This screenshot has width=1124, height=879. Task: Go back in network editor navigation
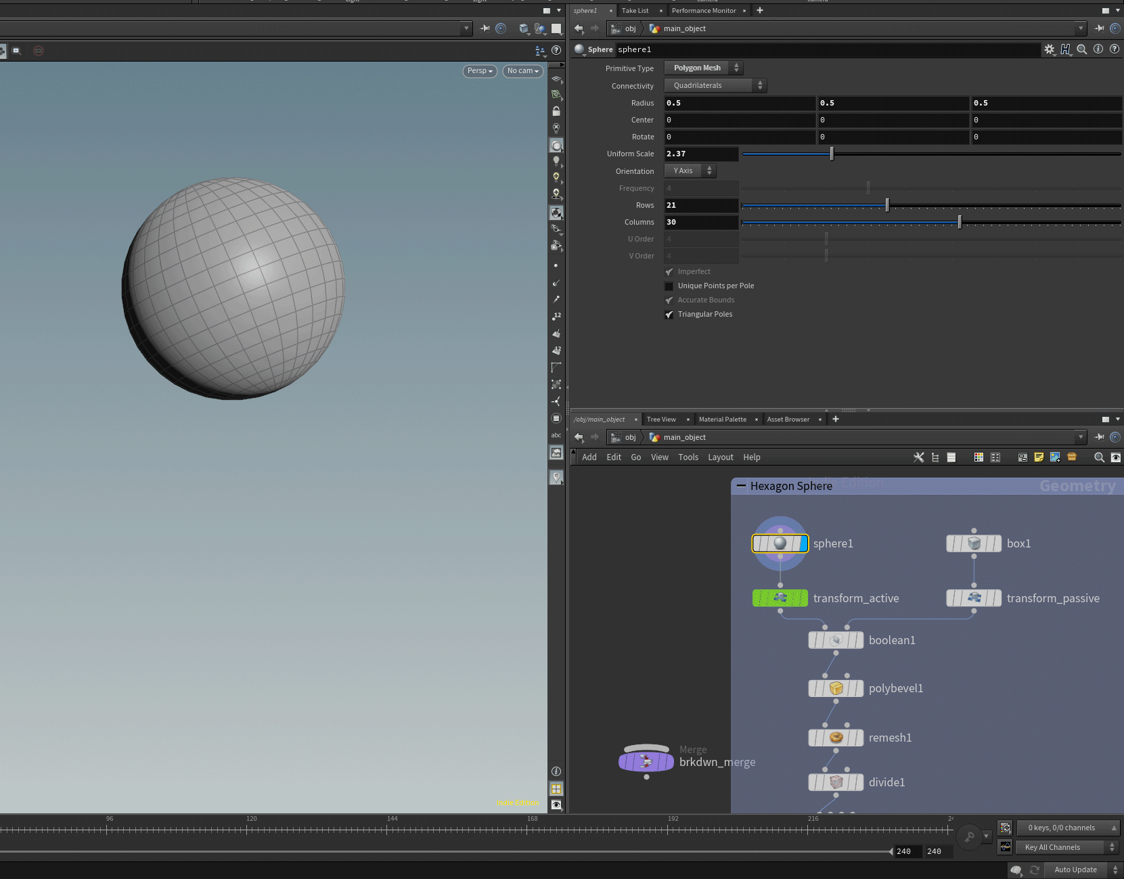[x=579, y=437]
